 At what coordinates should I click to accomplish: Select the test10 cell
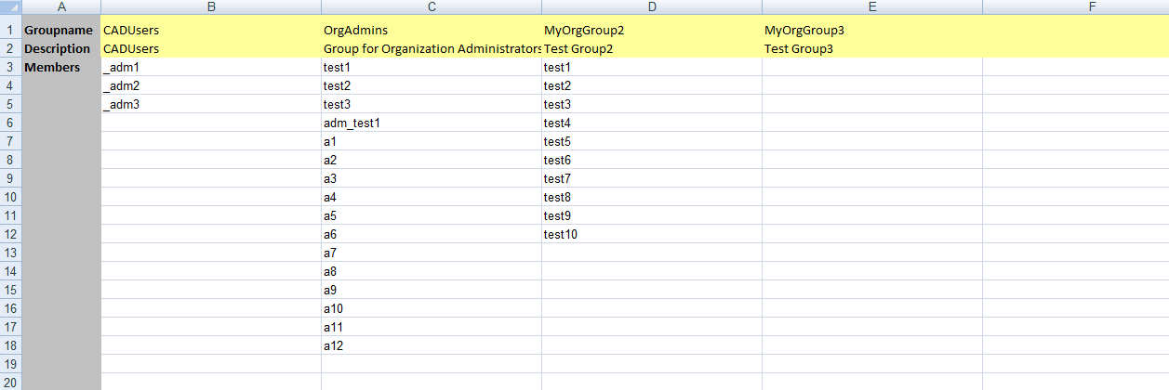tap(652, 234)
